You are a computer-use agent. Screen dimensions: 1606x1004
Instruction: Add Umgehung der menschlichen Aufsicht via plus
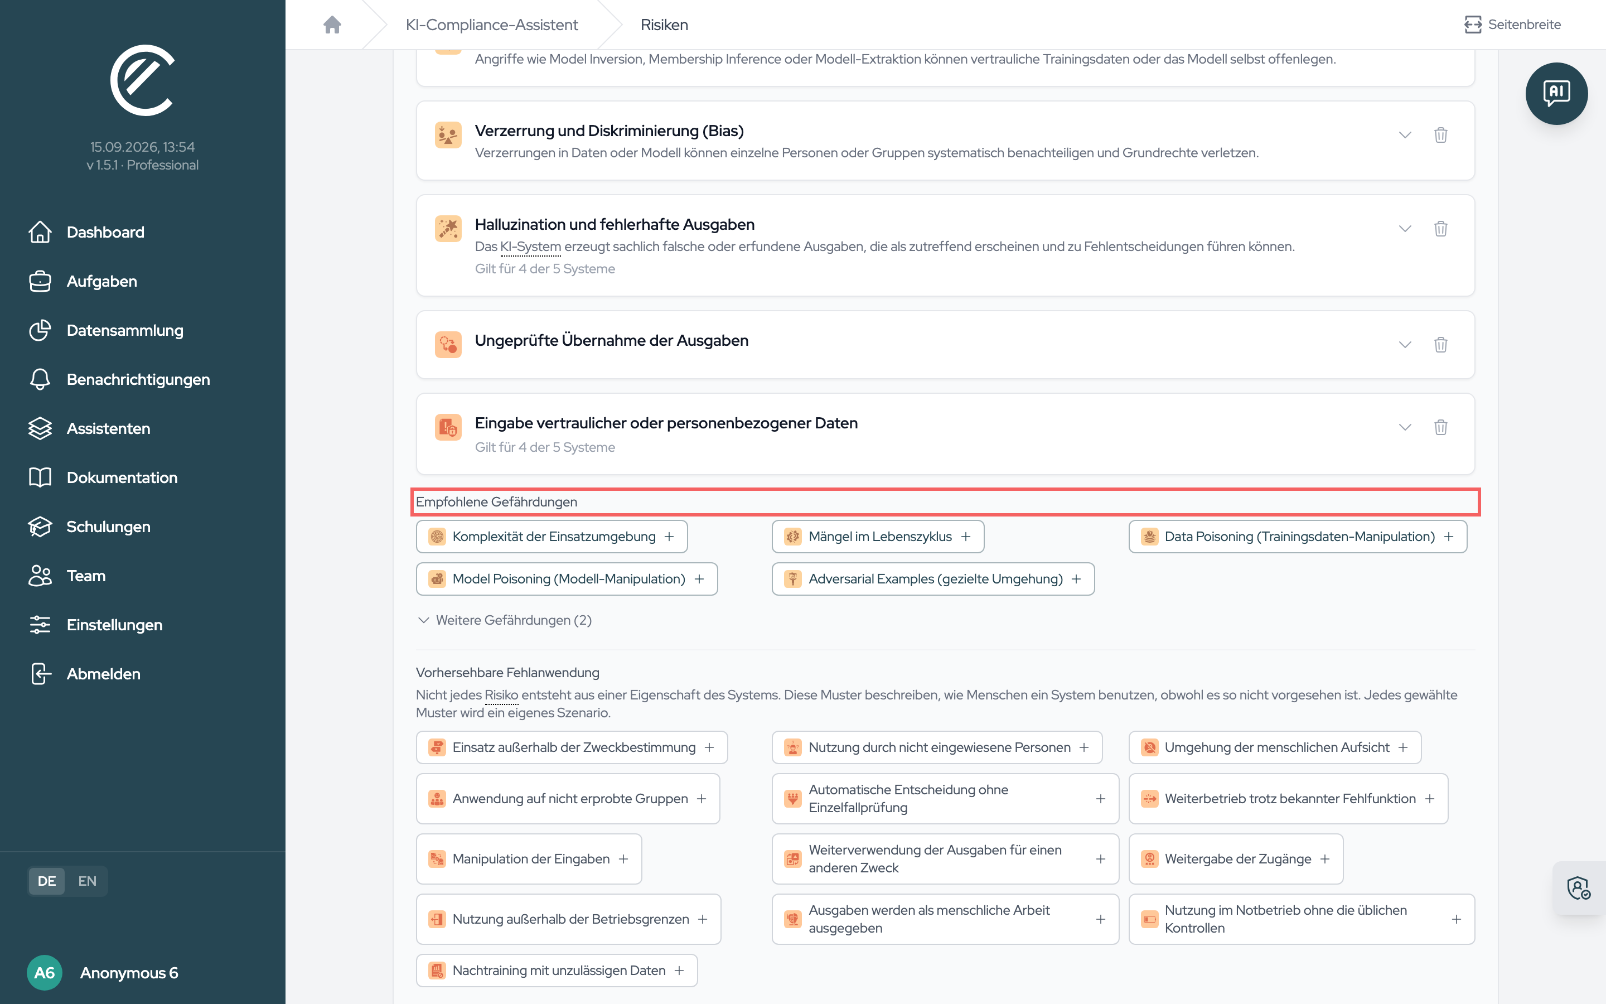pyautogui.click(x=1403, y=747)
